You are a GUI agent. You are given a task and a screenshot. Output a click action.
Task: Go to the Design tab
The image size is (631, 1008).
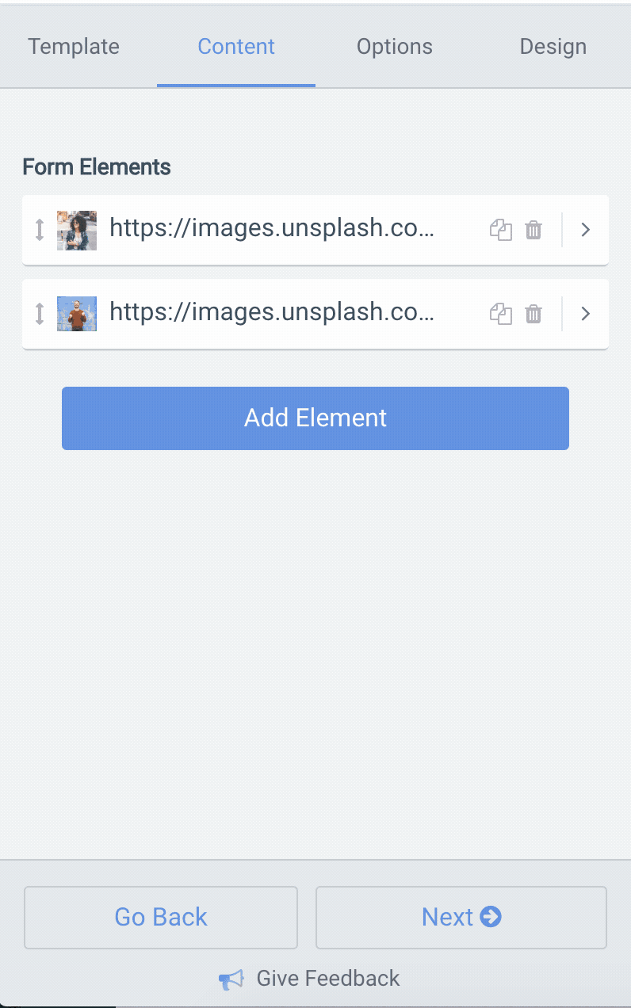click(x=553, y=46)
